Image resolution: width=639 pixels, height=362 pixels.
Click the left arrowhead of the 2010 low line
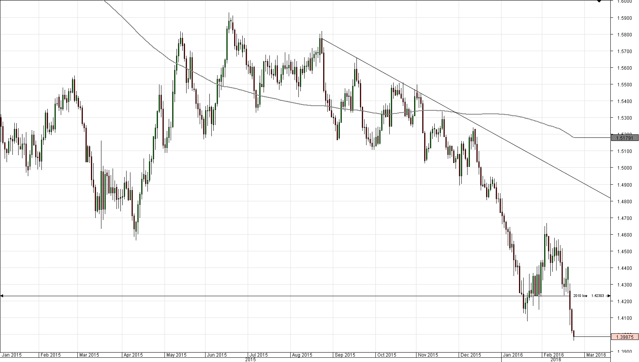point(2,296)
